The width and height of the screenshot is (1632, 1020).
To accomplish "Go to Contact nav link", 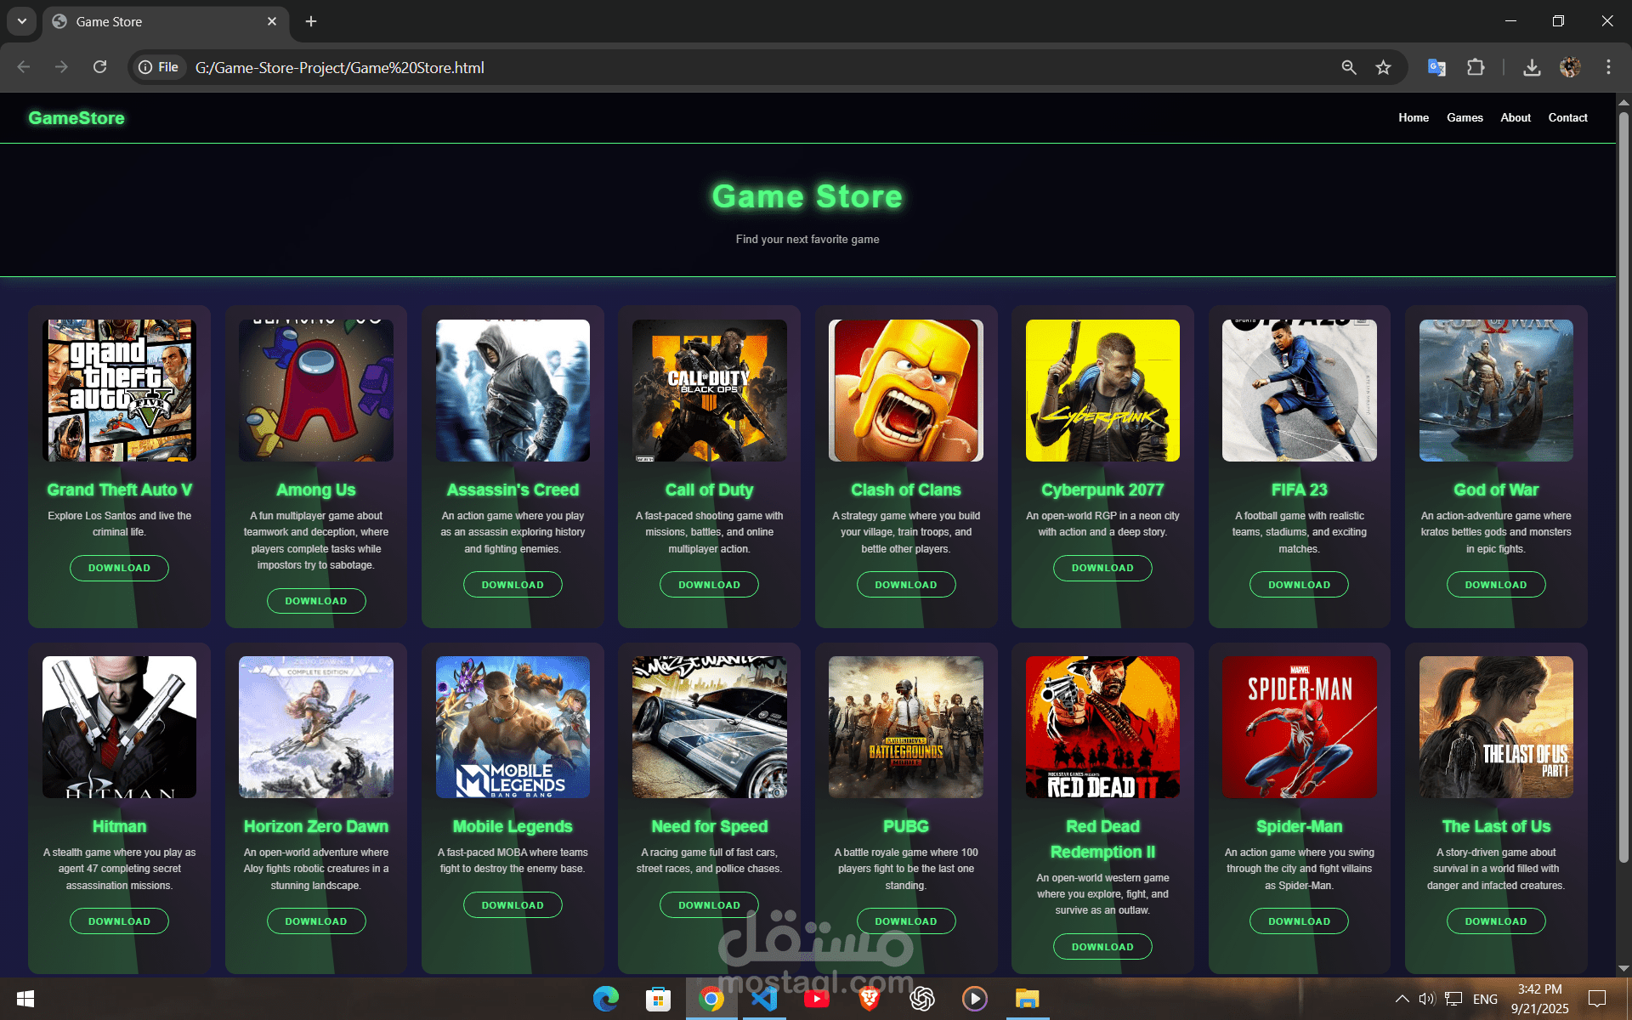I will click(x=1567, y=118).
